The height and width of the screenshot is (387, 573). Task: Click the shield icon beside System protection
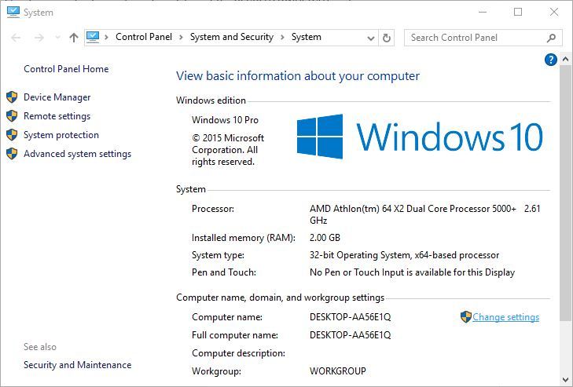(12, 135)
